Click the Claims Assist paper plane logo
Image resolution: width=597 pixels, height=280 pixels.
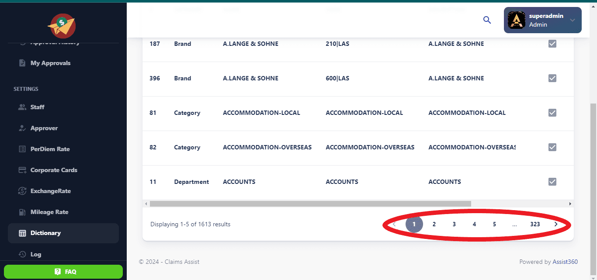62,26
